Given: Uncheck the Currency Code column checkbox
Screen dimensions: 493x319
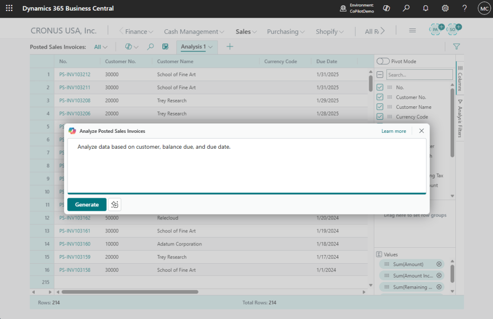Looking at the screenshot, I should (x=380, y=117).
